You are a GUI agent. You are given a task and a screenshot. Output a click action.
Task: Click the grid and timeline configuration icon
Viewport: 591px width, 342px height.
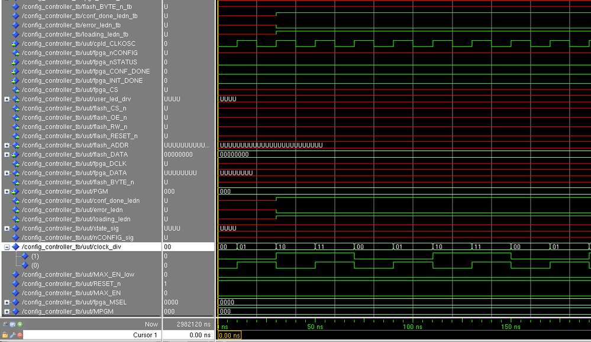pos(12,324)
